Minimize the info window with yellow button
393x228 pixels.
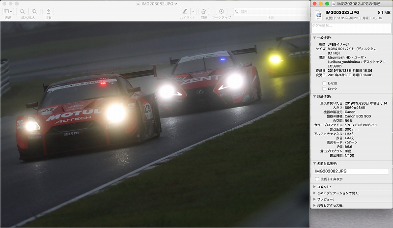[321, 4]
